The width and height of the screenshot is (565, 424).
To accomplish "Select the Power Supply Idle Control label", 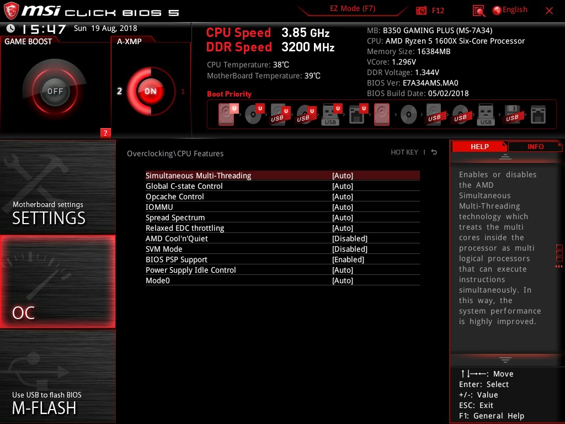I will coord(190,269).
